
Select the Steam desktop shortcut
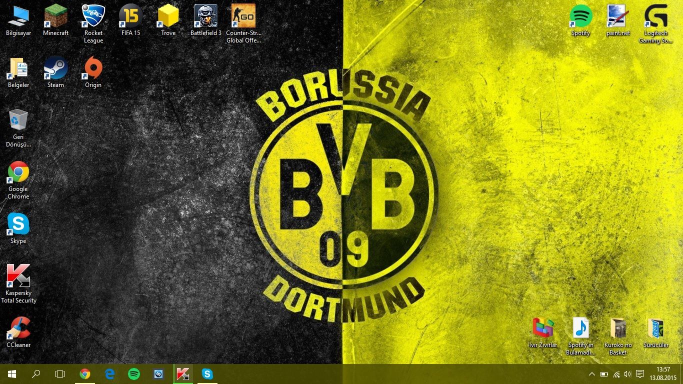point(55,72)
